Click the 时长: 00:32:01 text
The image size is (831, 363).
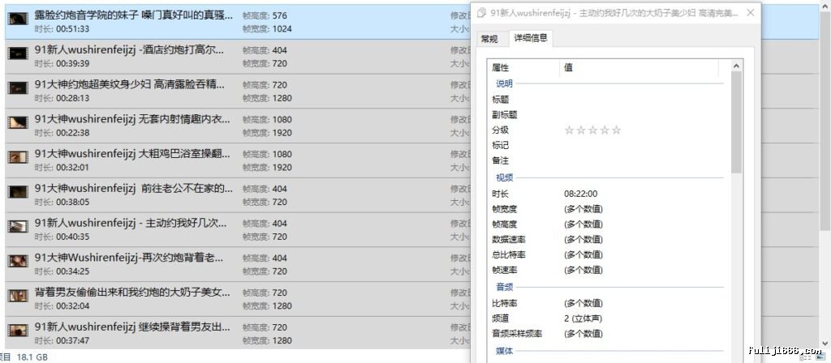click(x=62, y=168)
